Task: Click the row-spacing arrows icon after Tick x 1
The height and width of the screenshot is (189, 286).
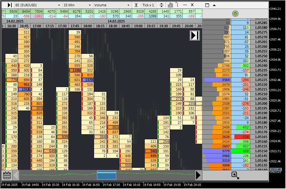Action: click(x=162, y=5)
